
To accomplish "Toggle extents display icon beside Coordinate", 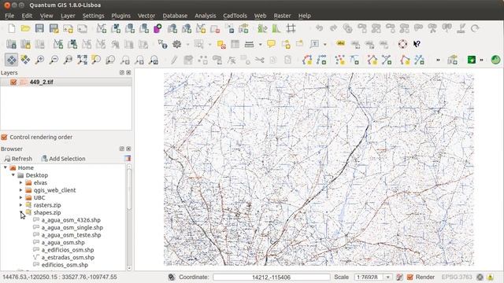I will pyautogui.click(x=172, y=277).
